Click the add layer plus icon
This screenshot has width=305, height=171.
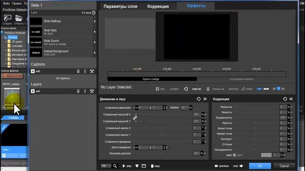33,91
